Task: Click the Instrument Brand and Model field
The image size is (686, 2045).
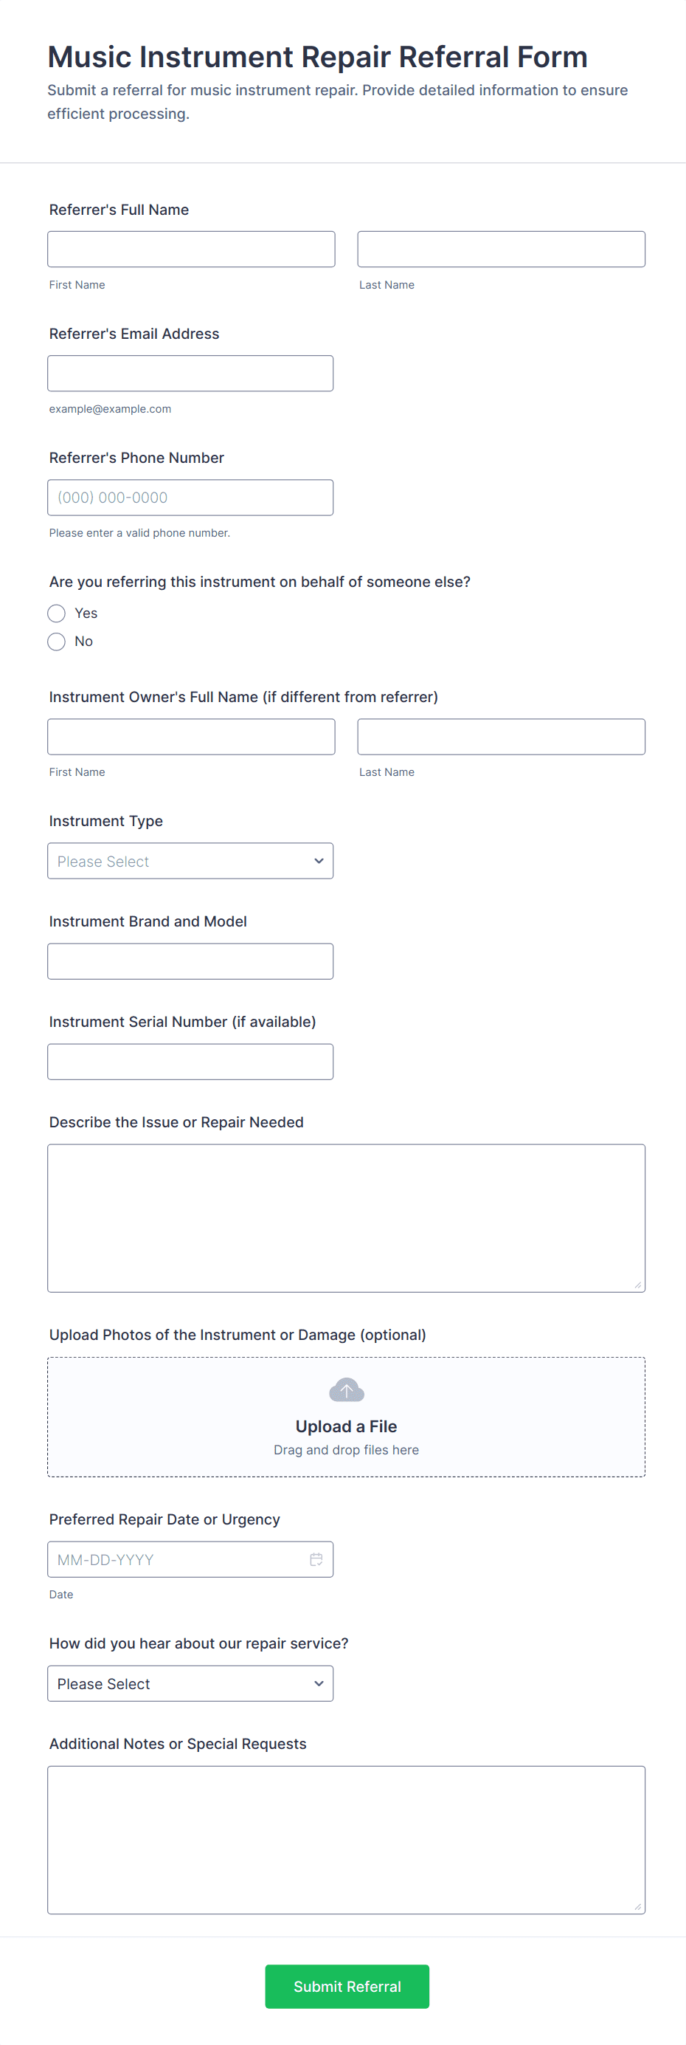Action: point(190,960)
